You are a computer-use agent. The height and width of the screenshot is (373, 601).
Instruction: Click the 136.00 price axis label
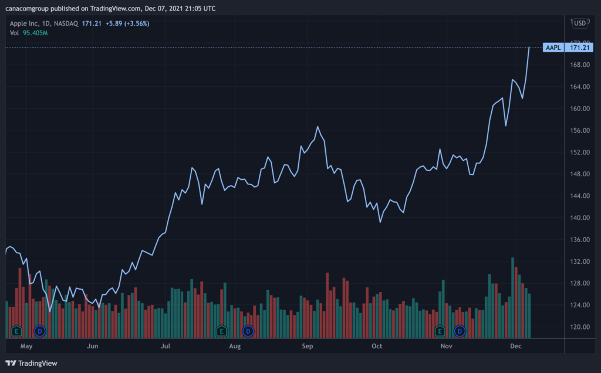coord(580,240)
